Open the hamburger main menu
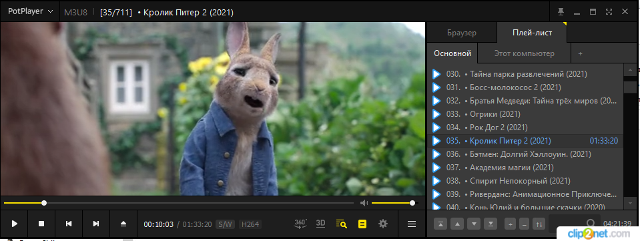Image resolution: width=640 pixels, height=241 pixels. click(x=412, y=224)
